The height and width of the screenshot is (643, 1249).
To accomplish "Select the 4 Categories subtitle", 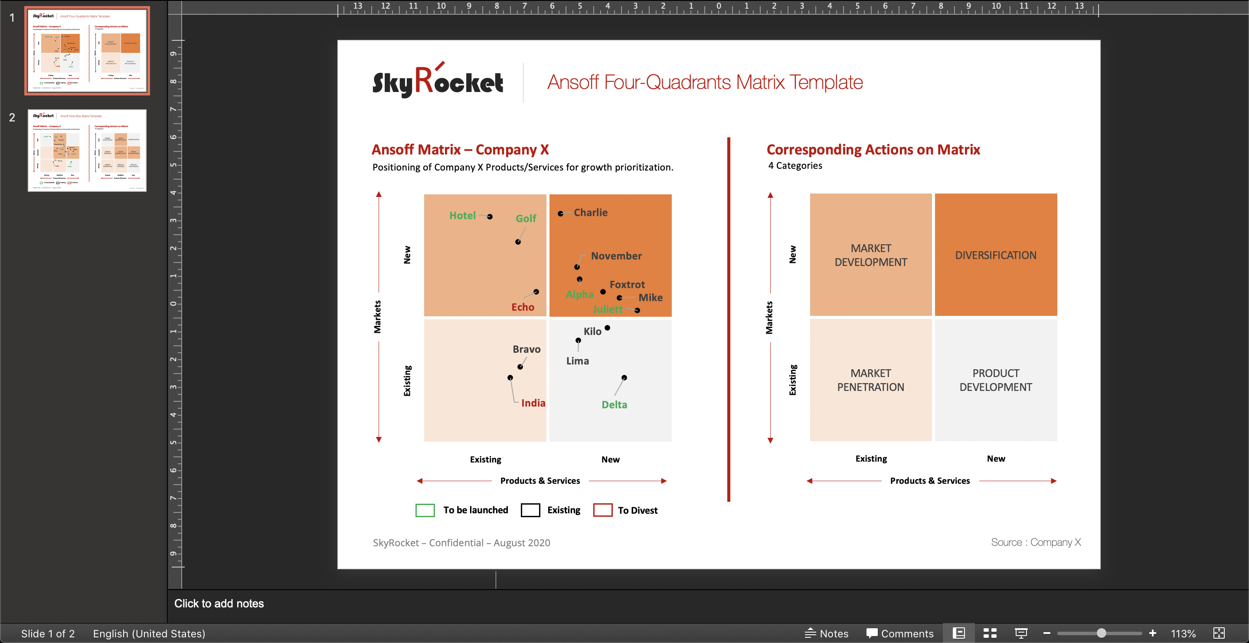I will coord(795,165).
